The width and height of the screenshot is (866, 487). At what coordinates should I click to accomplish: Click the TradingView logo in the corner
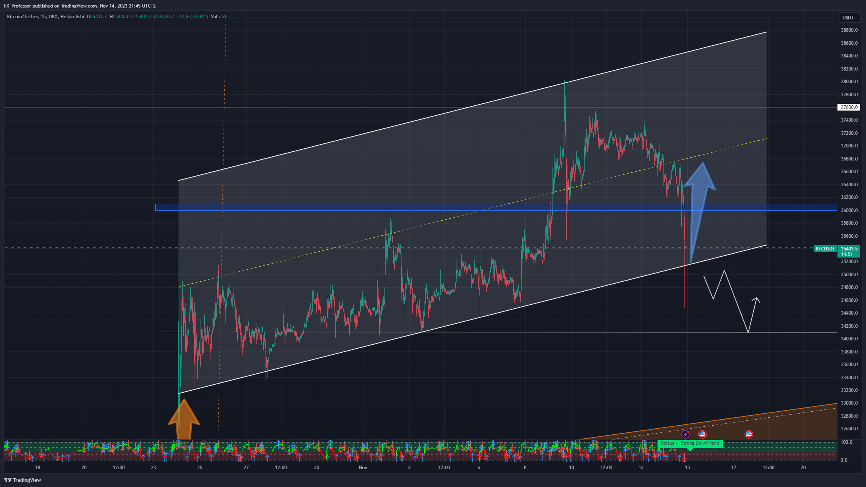tap(23, 480)
